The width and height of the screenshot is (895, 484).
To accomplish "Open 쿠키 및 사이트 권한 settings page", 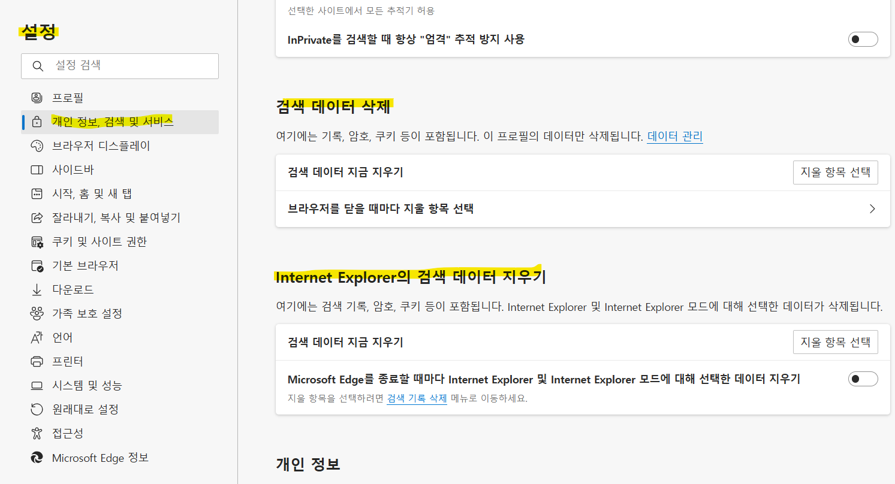I will point(120,241).
